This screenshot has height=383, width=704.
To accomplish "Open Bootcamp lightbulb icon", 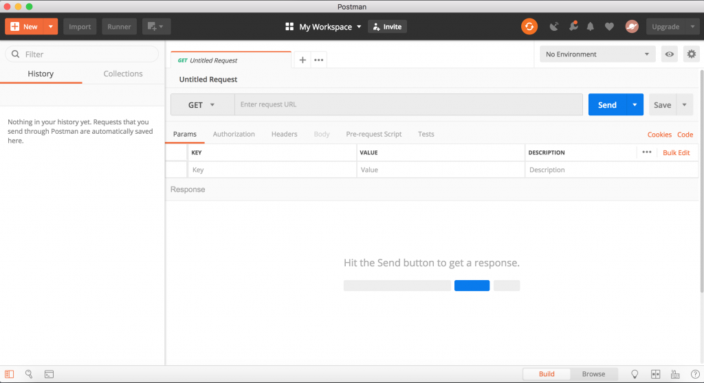I will [x=635, y=374].
